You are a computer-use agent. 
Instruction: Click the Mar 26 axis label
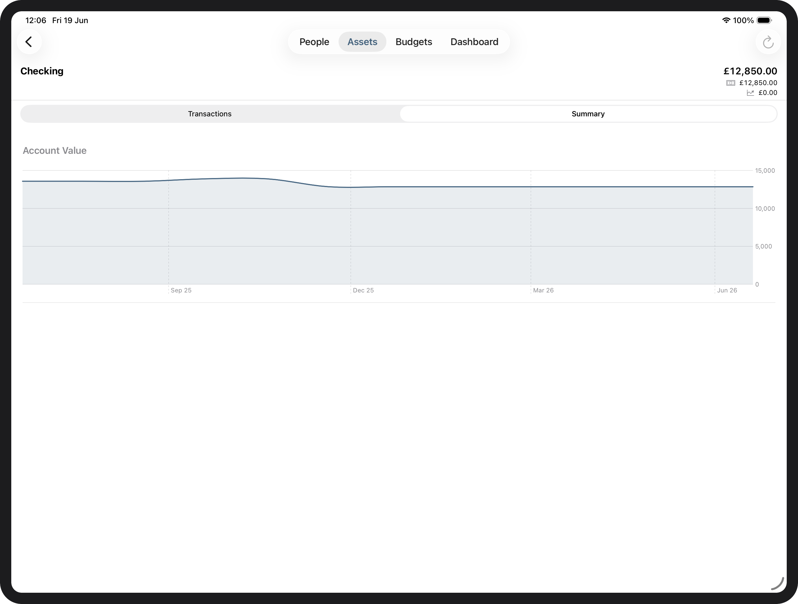[543, 290]
